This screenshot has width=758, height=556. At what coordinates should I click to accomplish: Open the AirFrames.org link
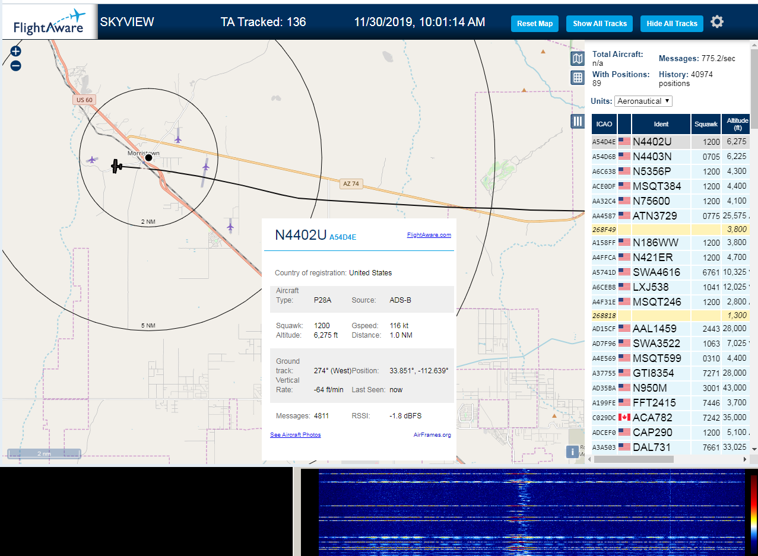pyautogui.click(x=432, y=435)
